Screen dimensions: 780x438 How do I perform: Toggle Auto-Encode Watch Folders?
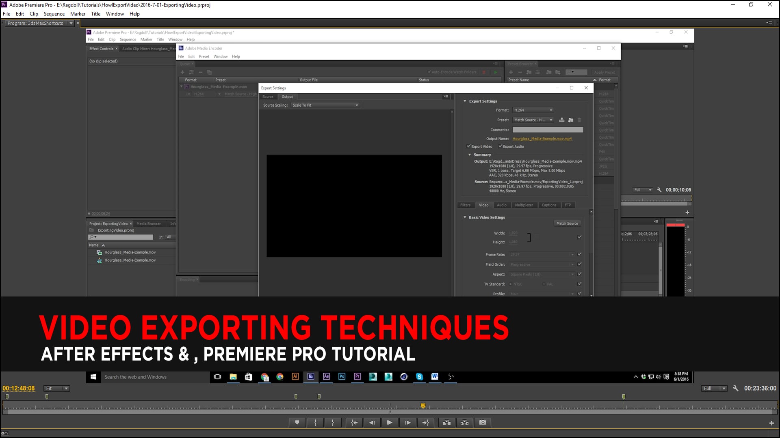tap(430, 72)
